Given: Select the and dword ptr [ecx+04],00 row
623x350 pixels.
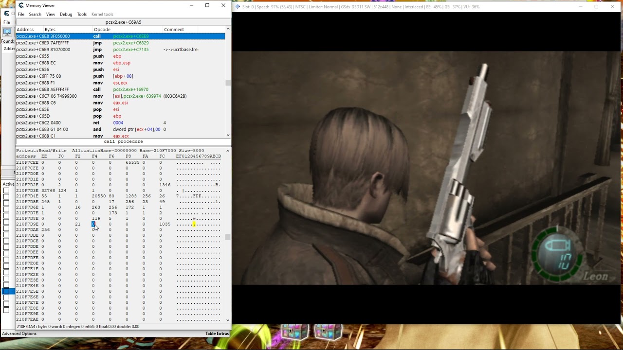Looking at the screenshot, I should click(120, 129).
